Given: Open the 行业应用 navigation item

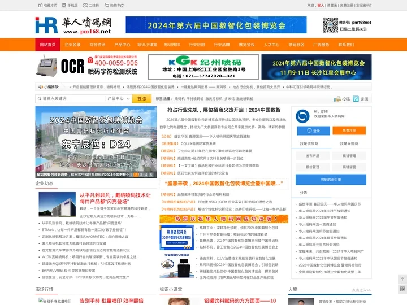Looking at the screenshot, I should (197, 45).
